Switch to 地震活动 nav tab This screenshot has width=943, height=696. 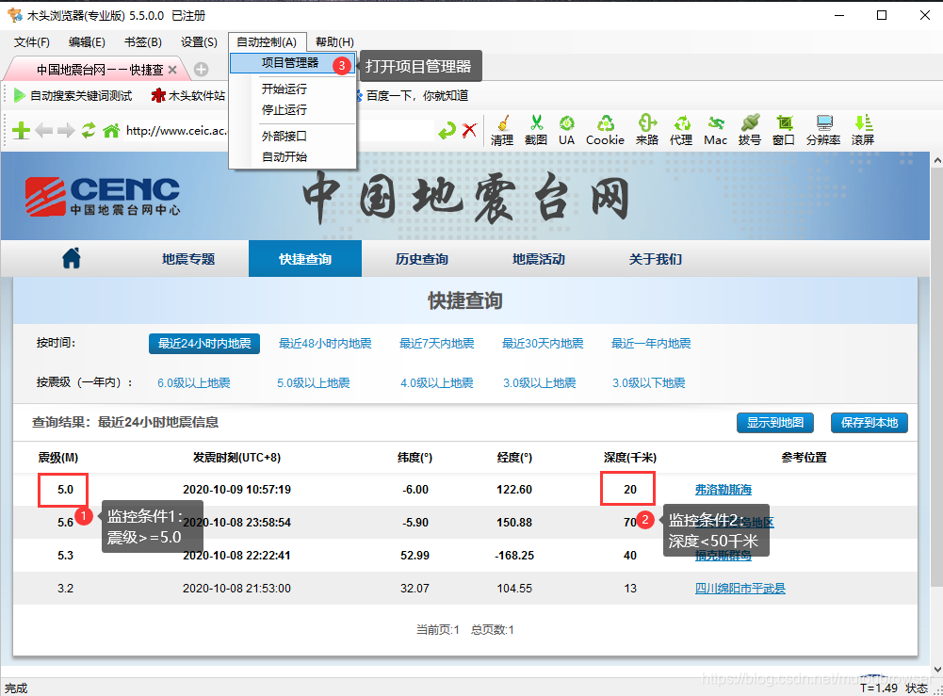point(538,259)
